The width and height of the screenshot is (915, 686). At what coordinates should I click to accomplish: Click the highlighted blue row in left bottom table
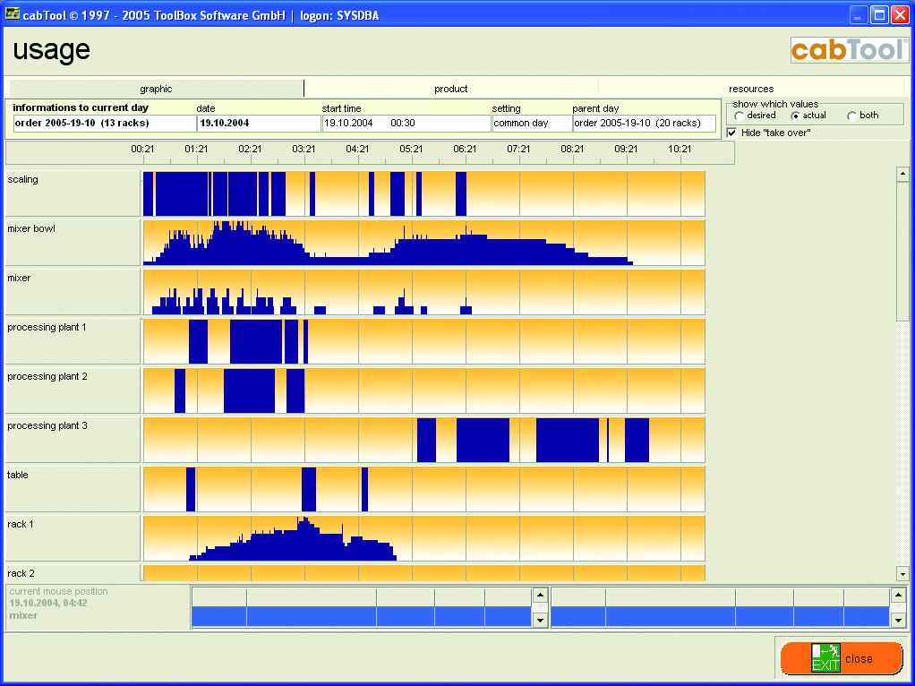[362, 616]
